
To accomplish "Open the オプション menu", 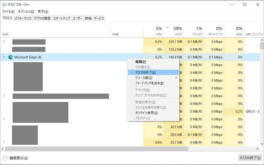I will pyautogui.click(x=26, y=12).
